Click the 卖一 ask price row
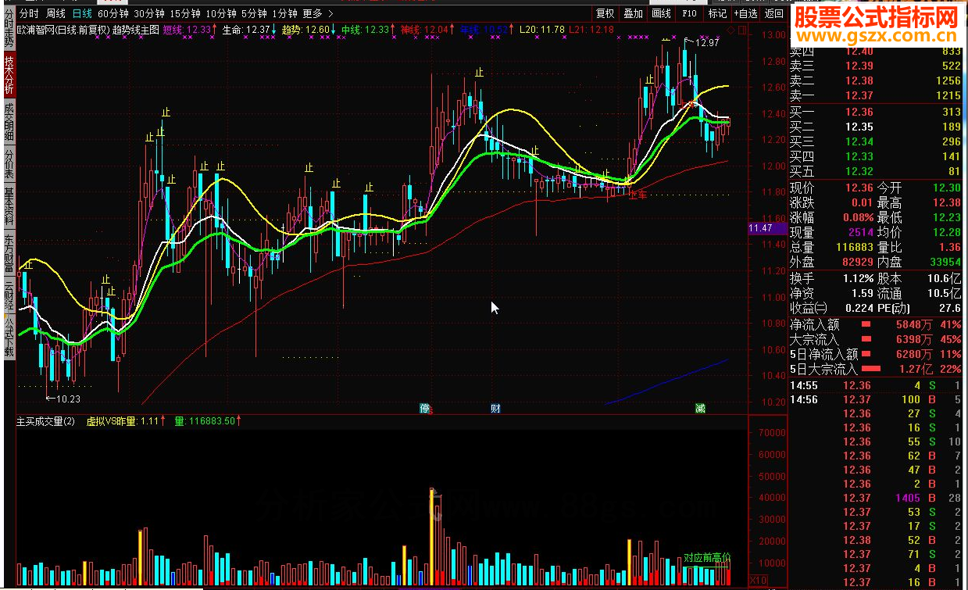This screenshot has width=968, height=590. (x=876, y=95)
